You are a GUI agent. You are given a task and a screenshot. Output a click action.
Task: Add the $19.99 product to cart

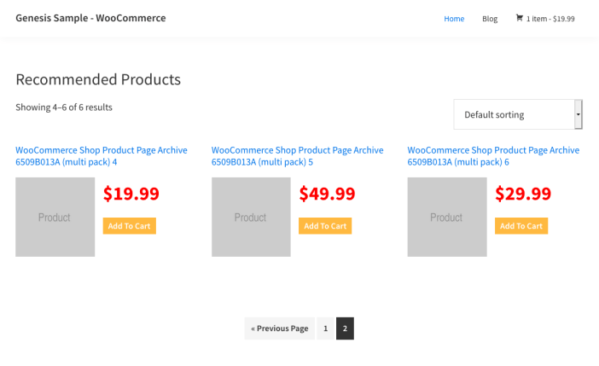click(x=130, y=226)
